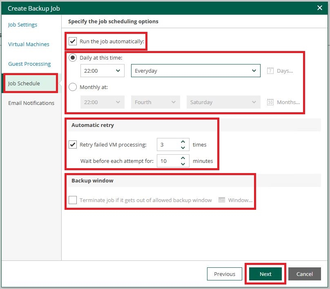Increase wait minutes up arrow
Image resolution: width=330 pixels, height=289 pixels.
tap(183, 158)
